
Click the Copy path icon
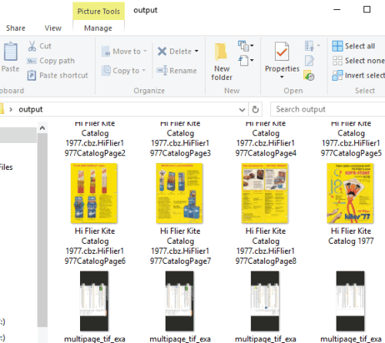pyautogui.click(x=32, y=61)
